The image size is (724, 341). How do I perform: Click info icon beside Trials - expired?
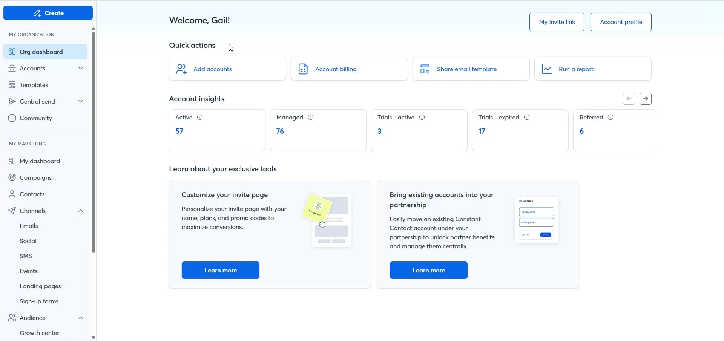(x=527, y=117)
